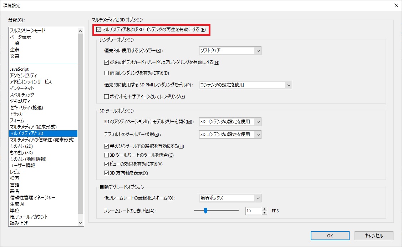Increase FPS value with up stepper arrow
The height and width of the screenshot is (247, 402).
[x=264, y=209]
